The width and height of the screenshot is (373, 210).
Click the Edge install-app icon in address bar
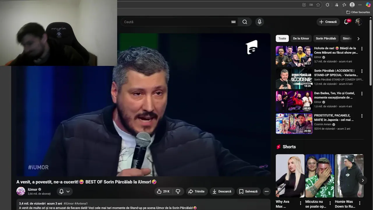click(304, 5)
